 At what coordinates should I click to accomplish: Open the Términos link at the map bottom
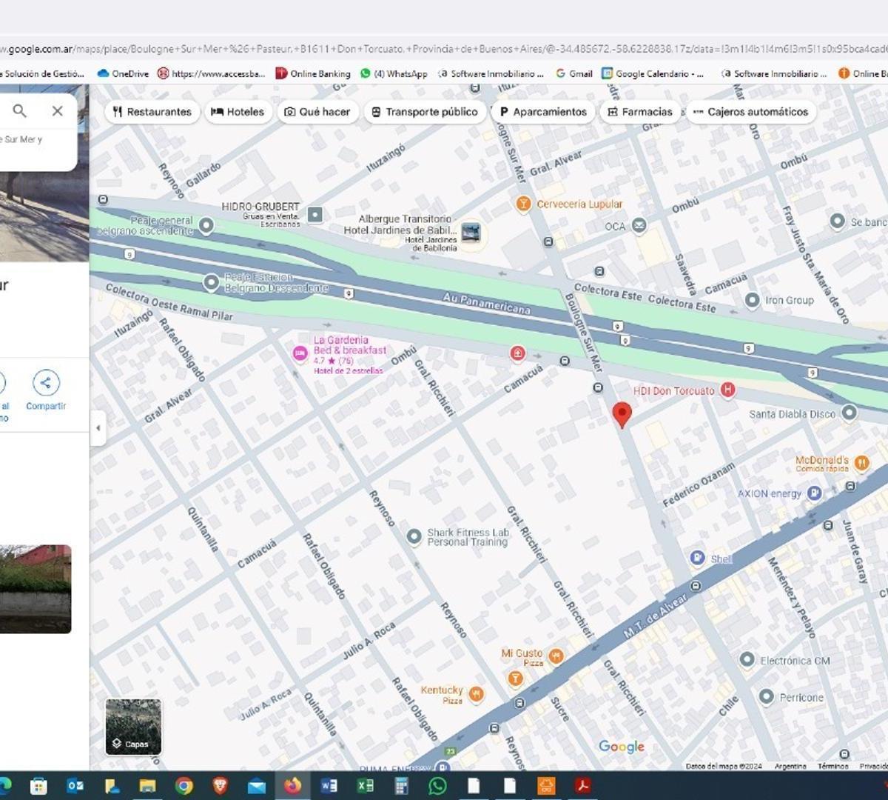(832, 766)
